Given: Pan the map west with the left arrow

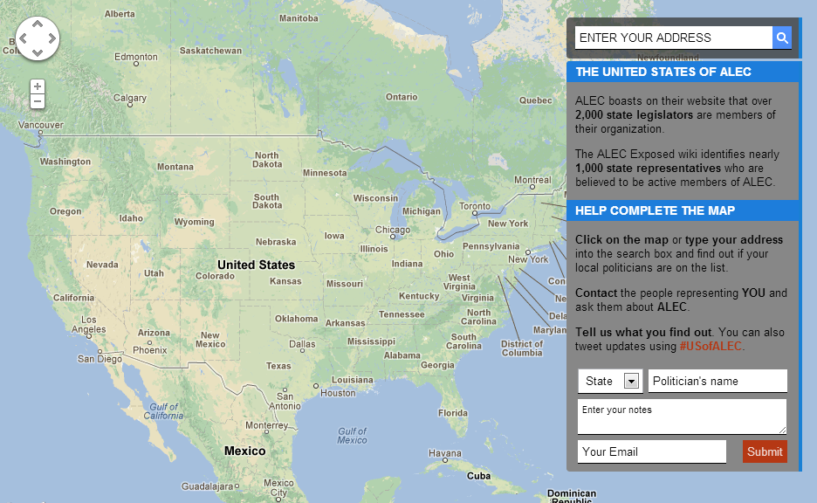Looking at the screenshot, I should pos(24,38).
